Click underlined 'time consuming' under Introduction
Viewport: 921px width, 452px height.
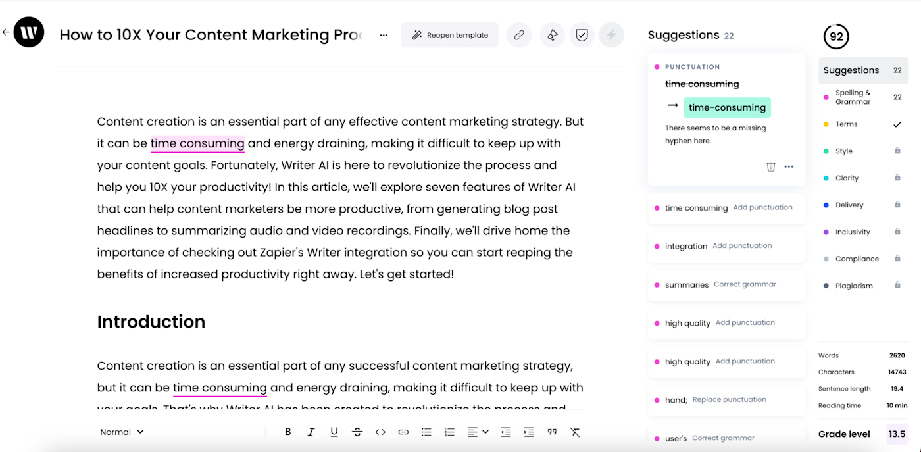(220, 388)
